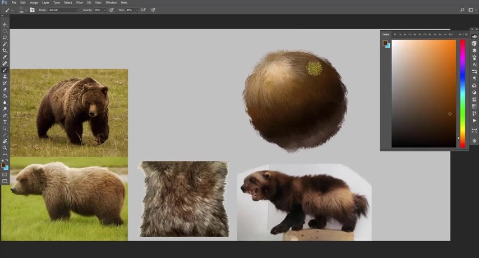Image resolution: width=479 pixels, height=258 pixels.
Task: Click the vertical hue slider strip
Action: click(x=463, y=93)
